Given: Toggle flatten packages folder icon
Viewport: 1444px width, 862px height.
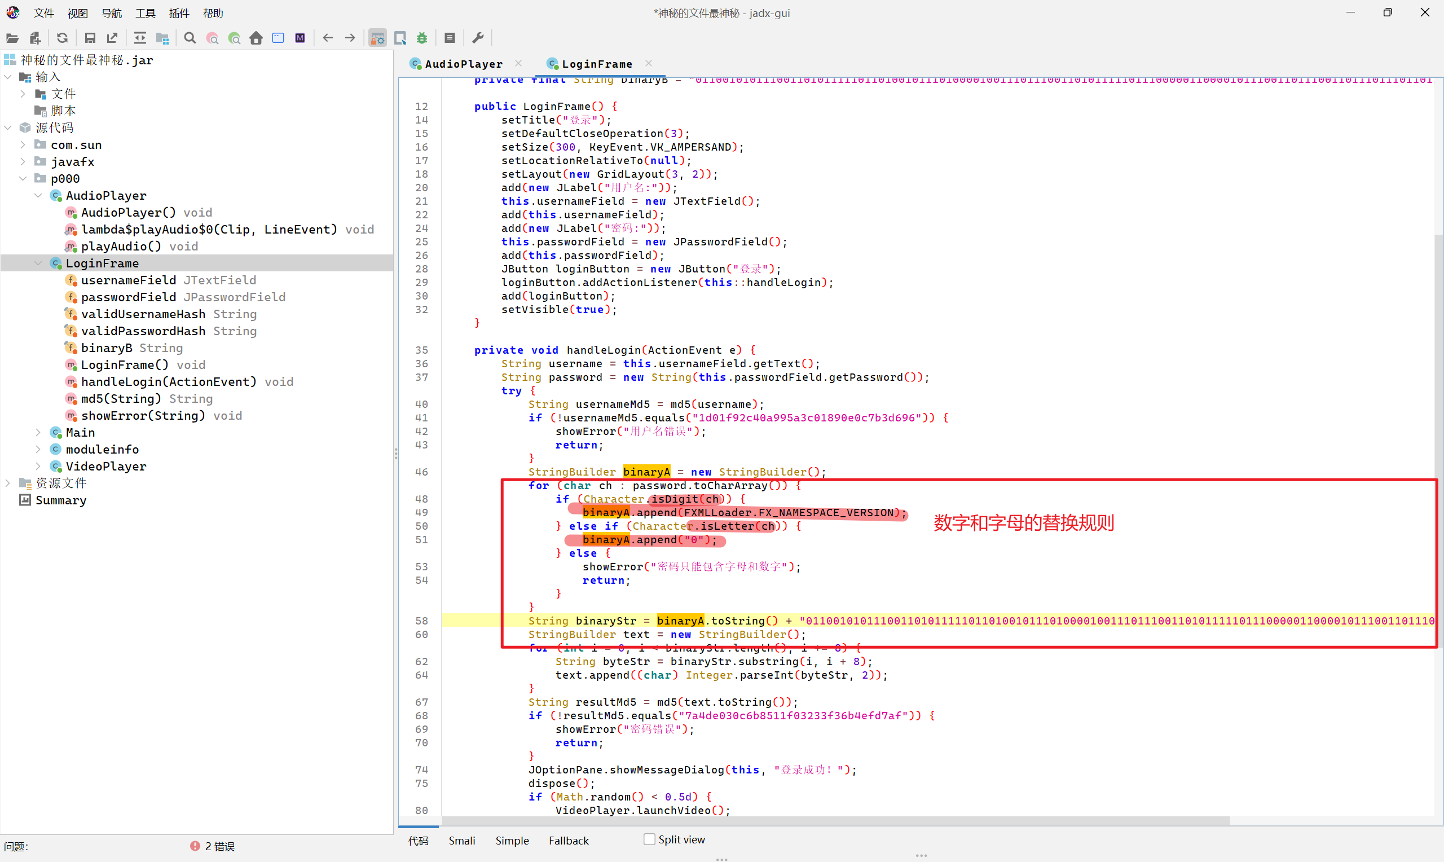Looking at the screenshot, I should (162, 38).
